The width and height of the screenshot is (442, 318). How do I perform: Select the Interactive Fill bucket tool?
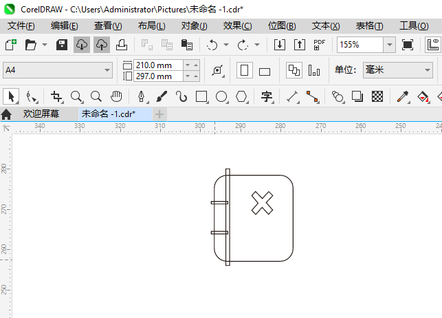(423, 96)
